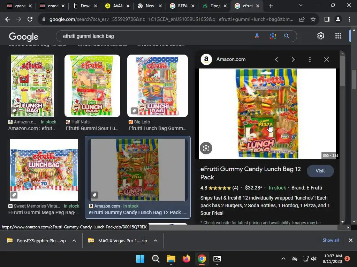This screenshot has width=357, height=267.
Task: Click the preview panel vertical scrollbar
Action: [342, 71]
